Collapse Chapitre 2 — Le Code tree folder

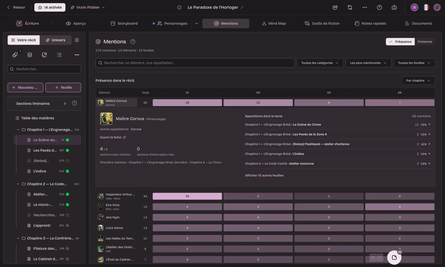[x=18, y=184]
